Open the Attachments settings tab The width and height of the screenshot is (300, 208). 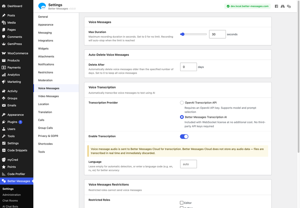click(x=56, y=56)
